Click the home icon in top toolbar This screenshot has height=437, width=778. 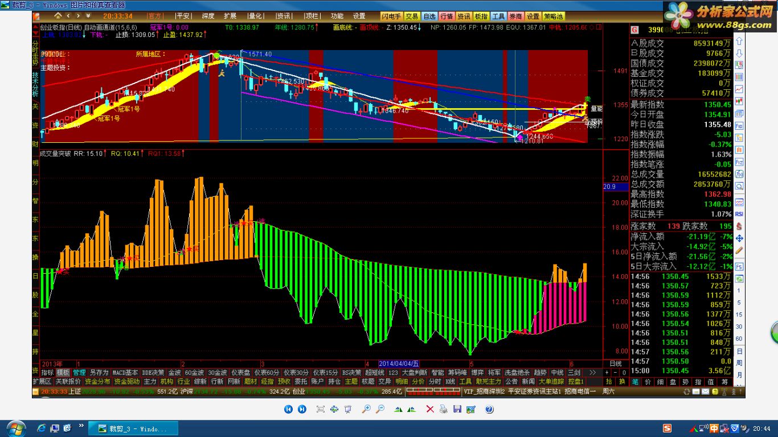click(58, 16)
